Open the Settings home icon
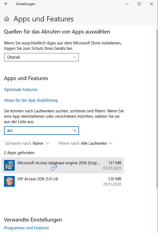Screen dimensions: 158x233 pyautogui.click(x=7, y=19)
